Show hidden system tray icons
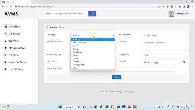The image size is (195, 110). (156, 107)
